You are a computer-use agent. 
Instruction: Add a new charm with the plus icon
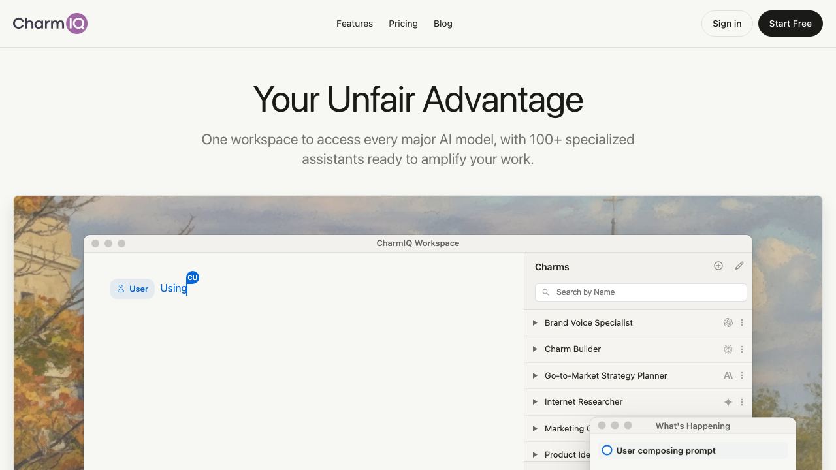pyautogui.click(x=718, y=266)
